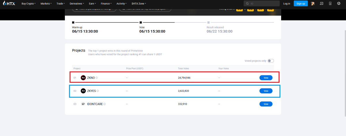Open the info icon next to ZKNO

pos(97,78)
